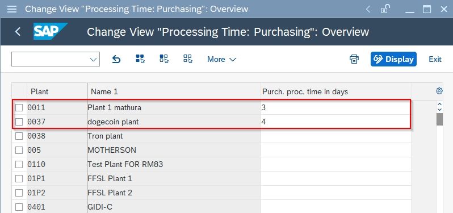Click the Deselect All icon
Screen dimensions: 453x213
(188, 59)
